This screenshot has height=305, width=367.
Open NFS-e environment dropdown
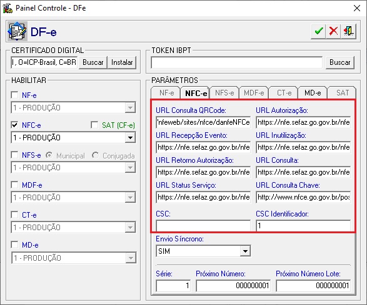pyautogui.click(x=130, y=167)
